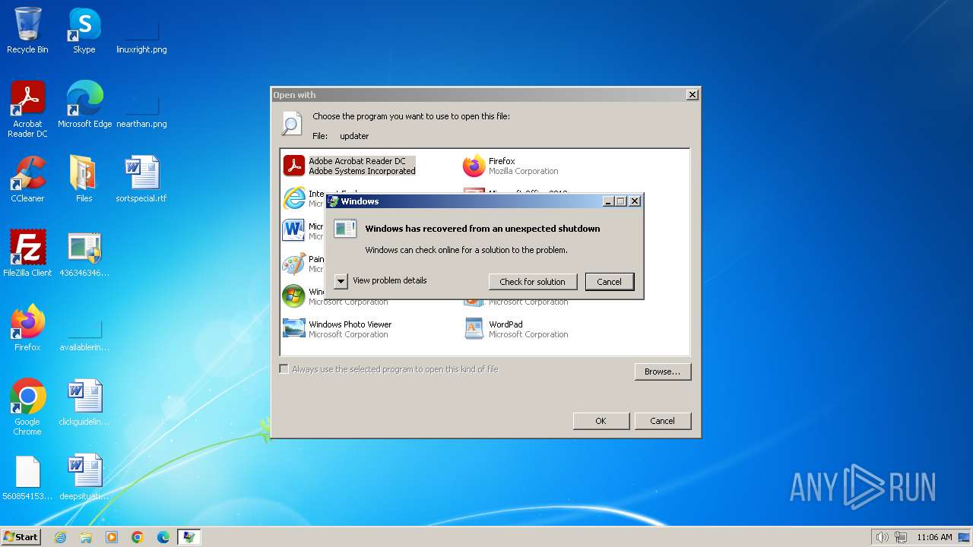
Task: Select clickguidelin document on desktop
Action: point(84,403)
